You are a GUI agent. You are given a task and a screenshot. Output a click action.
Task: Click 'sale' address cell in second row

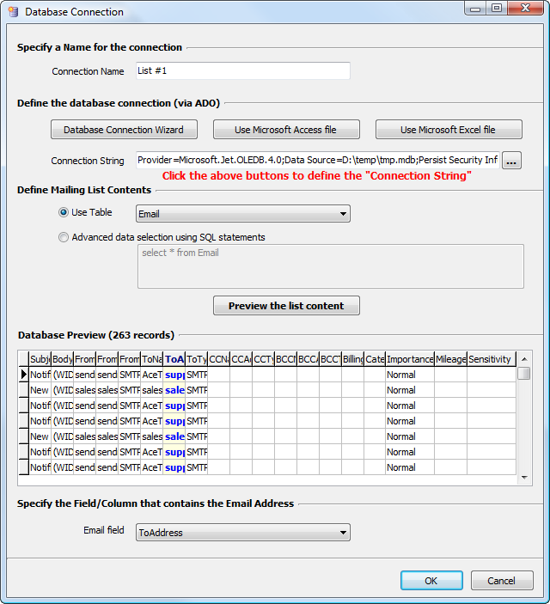click(174, 390)
